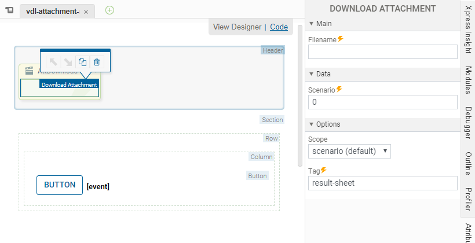The width and height of the screenshot is (475, 243).
Task: Collapse the Data section
Action: tap(311, 74)
